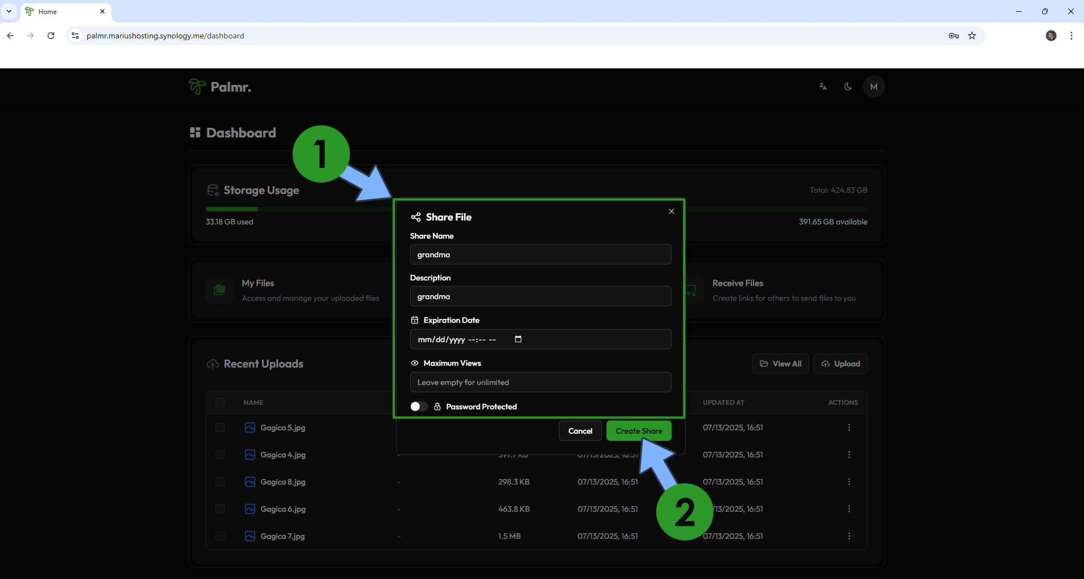Viewport: 1084px width, 579px height.
Task: Open actions menu for Gagica 8.jpg
Action: pos(849,482)
